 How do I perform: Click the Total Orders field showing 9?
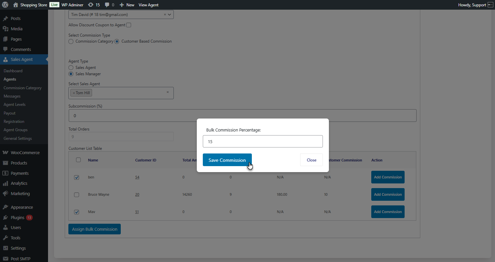tap(121, 136)
